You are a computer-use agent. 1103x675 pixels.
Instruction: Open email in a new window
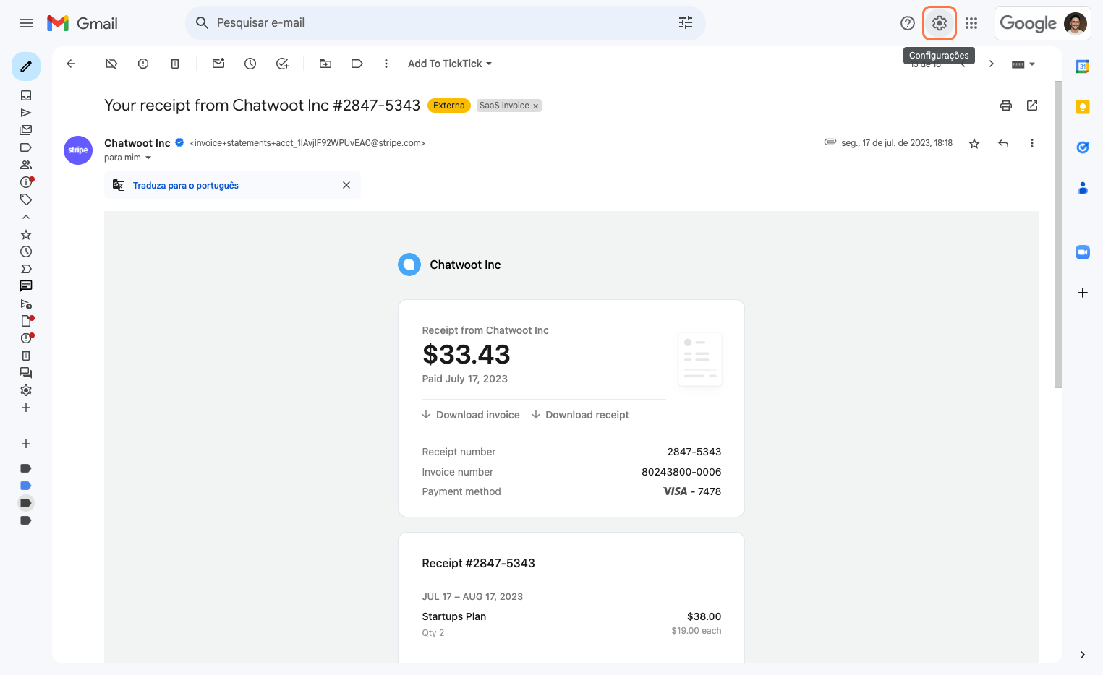pyautogui.click(x=1032, y=106)
